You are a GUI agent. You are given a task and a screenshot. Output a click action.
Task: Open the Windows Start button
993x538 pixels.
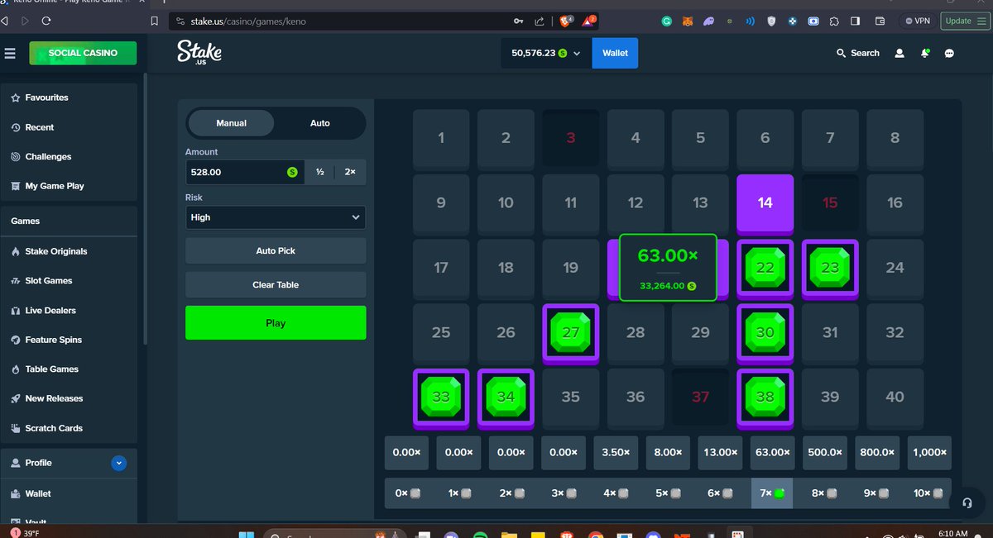point(246,533)
